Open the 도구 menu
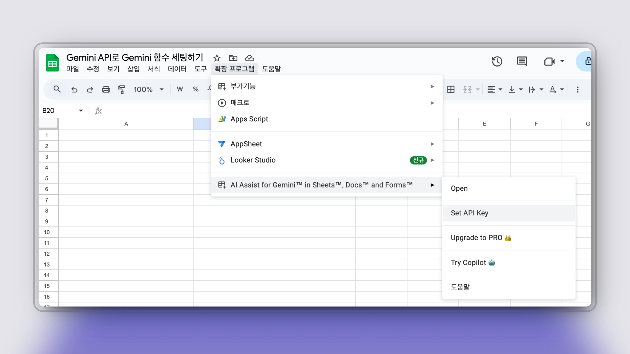The height and width of the screenshot is (354, 630). [x=200, y=69]
